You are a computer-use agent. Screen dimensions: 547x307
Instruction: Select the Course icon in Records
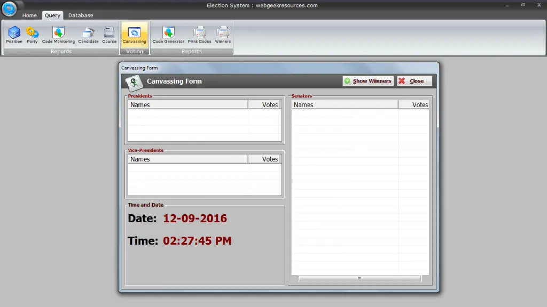point(109,35)
